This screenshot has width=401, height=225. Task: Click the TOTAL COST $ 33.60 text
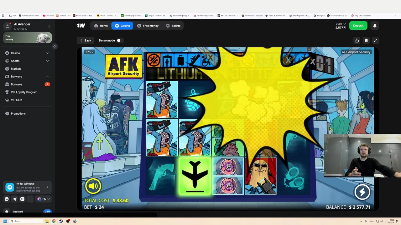click(106, 201)
